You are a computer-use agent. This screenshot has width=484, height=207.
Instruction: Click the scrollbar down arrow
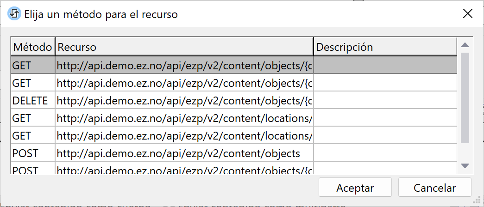pyautogui.click(x=465, y=165)
